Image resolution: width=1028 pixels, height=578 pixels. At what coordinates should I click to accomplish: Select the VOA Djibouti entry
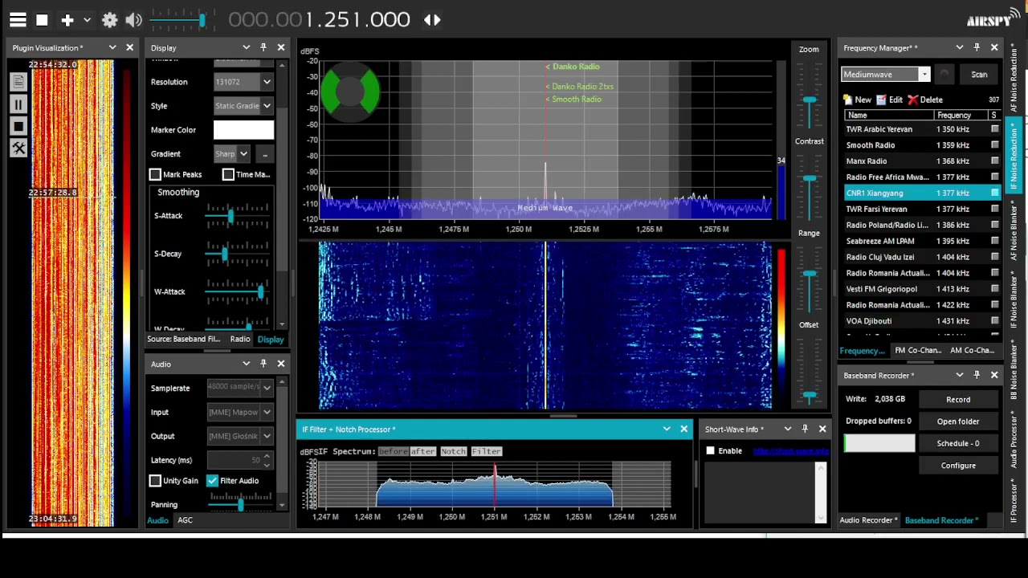pyautogui.click(x=922, y=321)
